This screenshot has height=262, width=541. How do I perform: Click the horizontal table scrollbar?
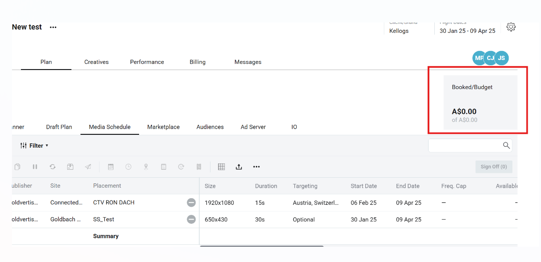coord(261,246)
